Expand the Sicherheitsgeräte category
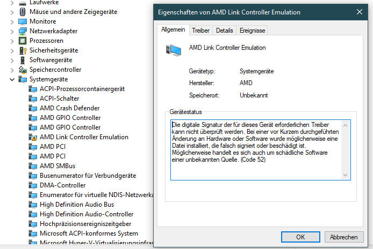Screen dimensions: 373x249 tap(12, 51)
